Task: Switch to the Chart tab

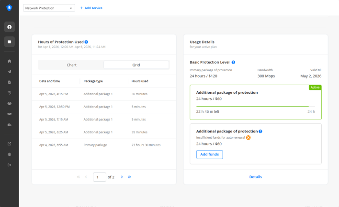Action: coord(71,65)
